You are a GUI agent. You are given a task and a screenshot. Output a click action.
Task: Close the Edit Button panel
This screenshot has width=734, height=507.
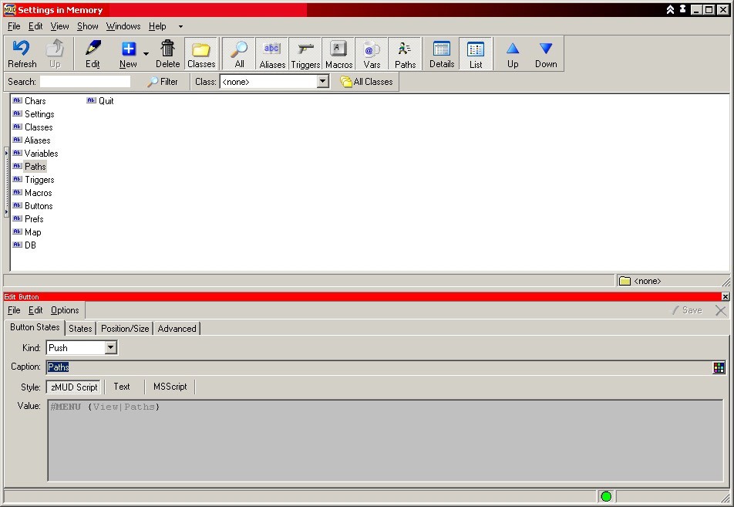tap(725, 296)
